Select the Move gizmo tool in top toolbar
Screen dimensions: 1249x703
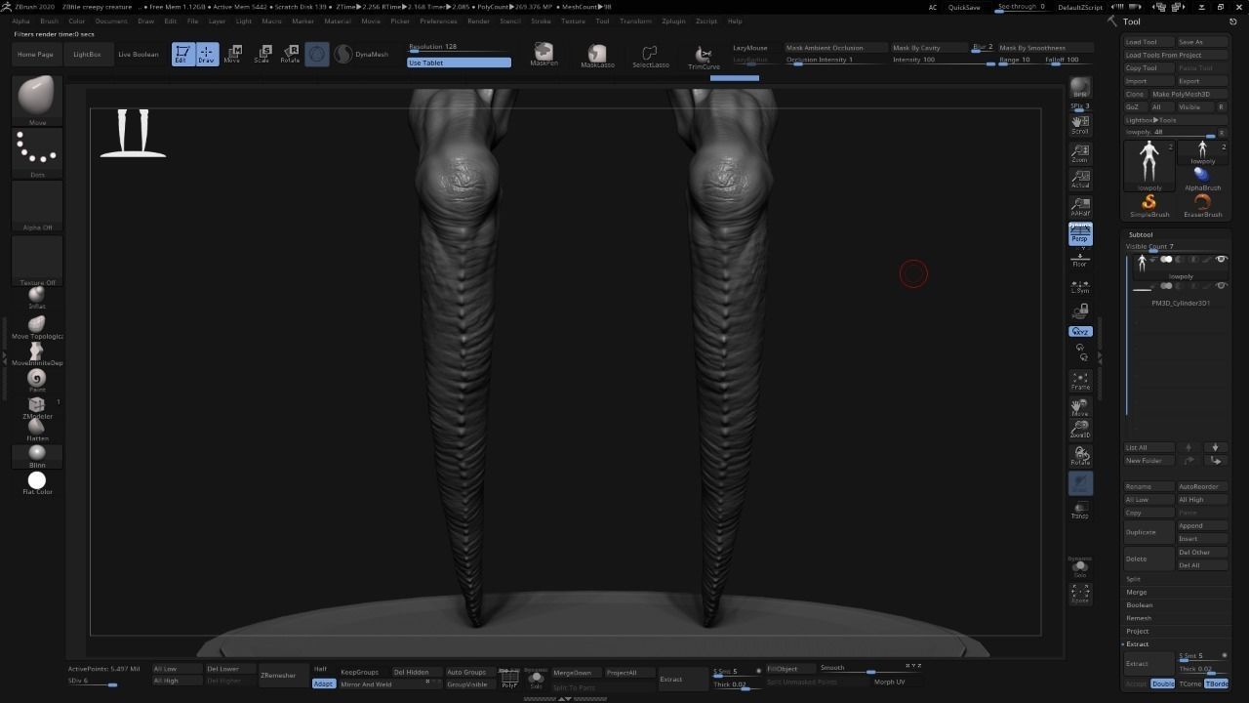coord(232,54)
